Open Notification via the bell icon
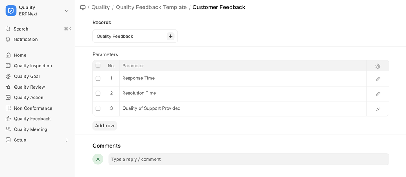 point(8,39)
